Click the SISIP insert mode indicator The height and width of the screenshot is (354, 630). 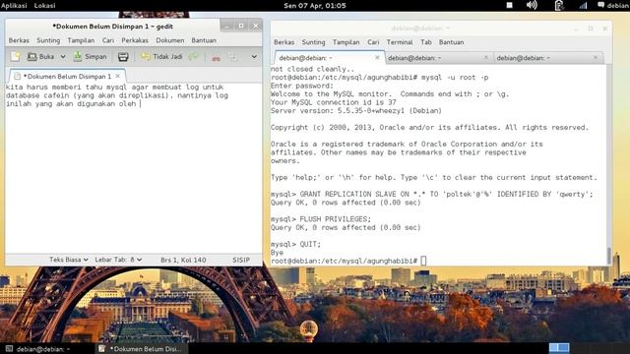(241, 260)
